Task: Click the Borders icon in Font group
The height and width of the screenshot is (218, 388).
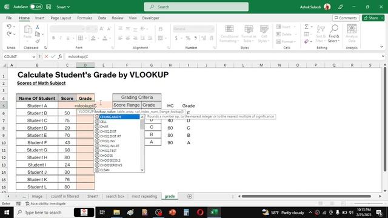Action: tap(81, 38)
